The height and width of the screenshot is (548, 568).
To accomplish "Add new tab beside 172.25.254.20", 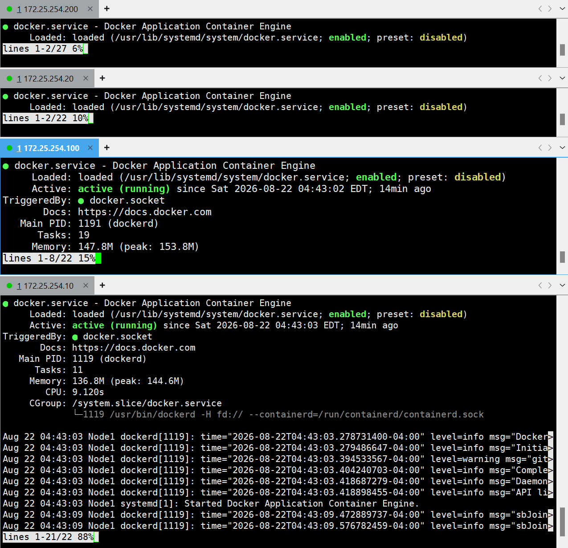I will click(102, 78).
